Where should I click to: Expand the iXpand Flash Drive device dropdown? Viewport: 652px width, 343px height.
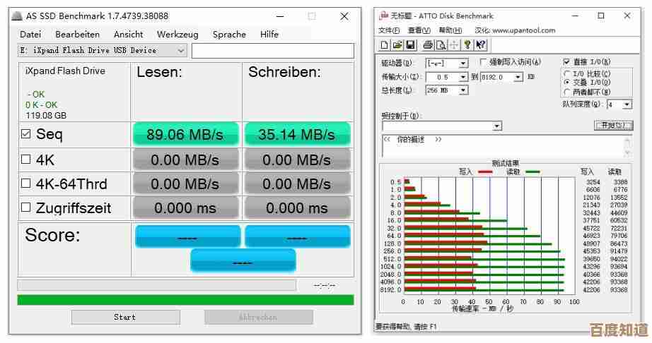tap(181, 51)
